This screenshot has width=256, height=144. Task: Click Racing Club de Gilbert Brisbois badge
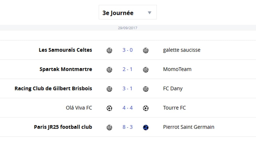pyautogui.click(x=109, y=89)
